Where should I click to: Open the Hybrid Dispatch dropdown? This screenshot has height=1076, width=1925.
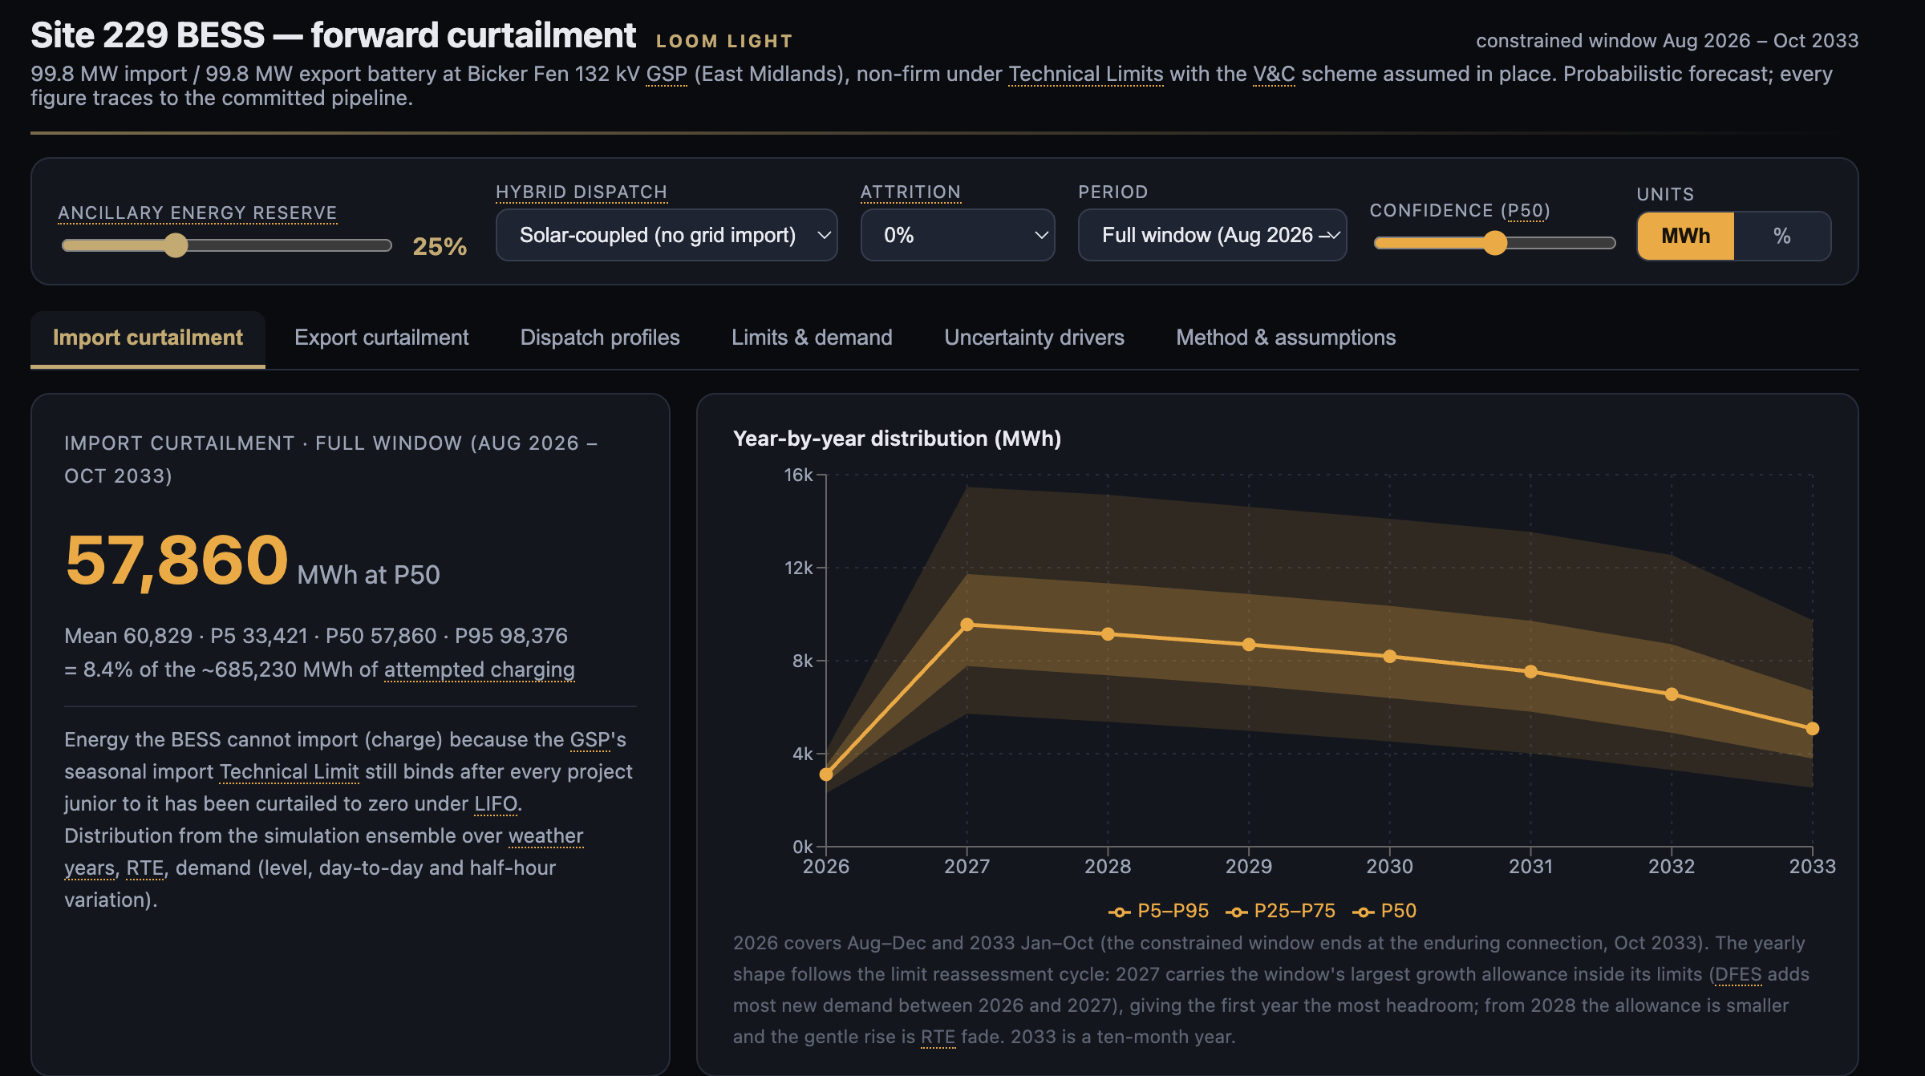click(x=667, y=235)
